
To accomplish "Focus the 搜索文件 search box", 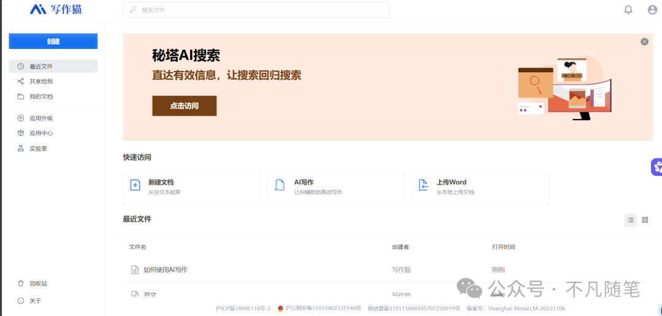I will [x=256, y=10].
